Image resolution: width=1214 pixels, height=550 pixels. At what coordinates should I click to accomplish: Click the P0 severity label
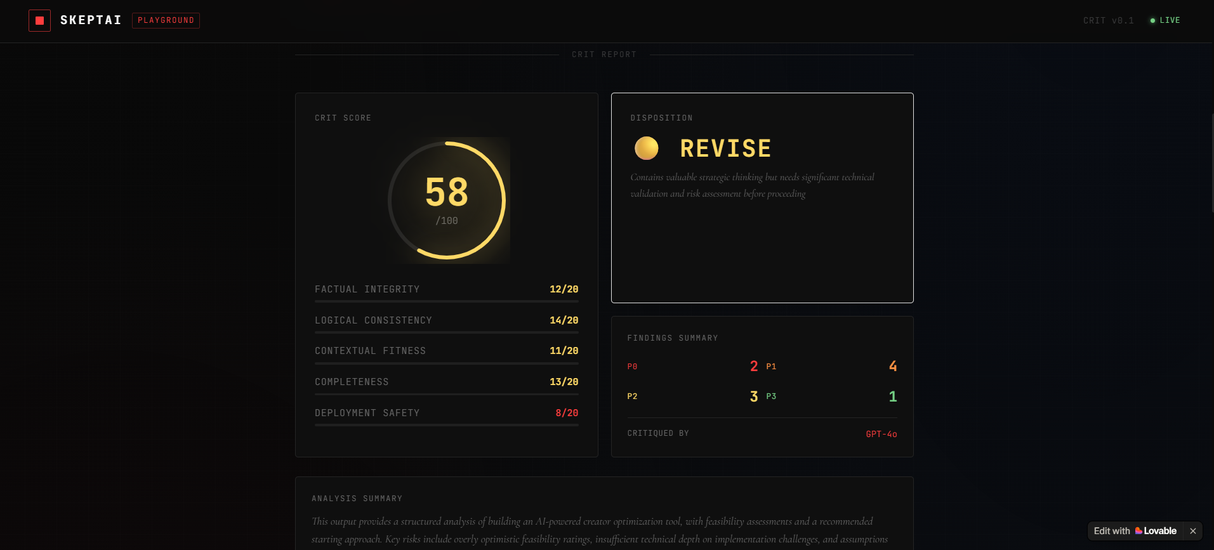pyautogui.click(x=632, y=367)
